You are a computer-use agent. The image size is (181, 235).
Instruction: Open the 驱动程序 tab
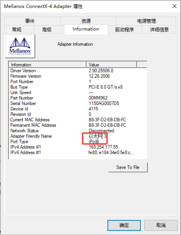[x=125, y=29]
